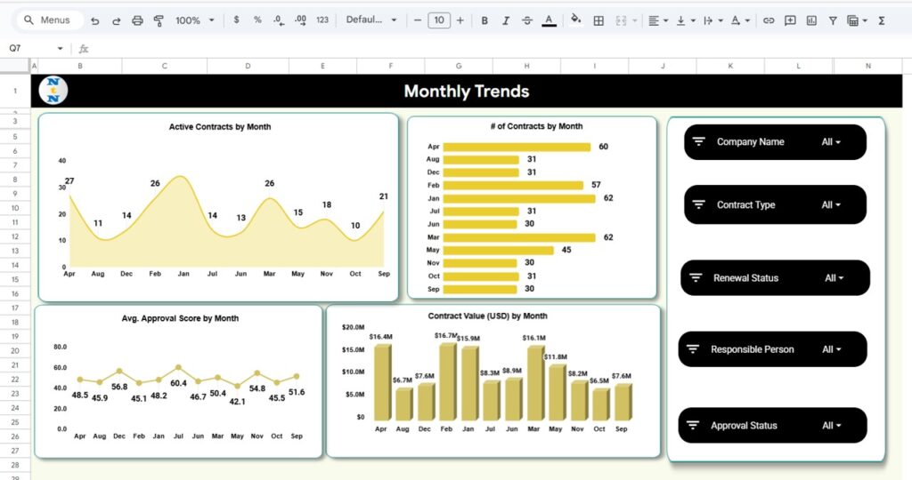
Task: Open the Functions sigma icon
Action: coord(882,20)
